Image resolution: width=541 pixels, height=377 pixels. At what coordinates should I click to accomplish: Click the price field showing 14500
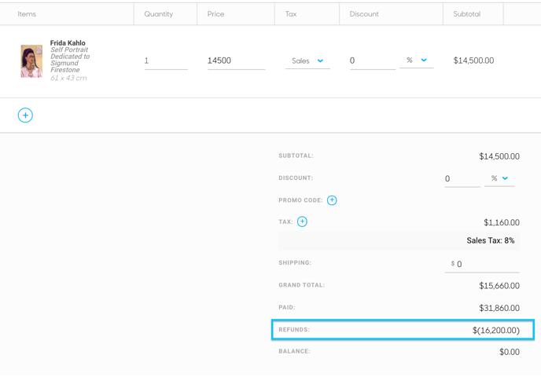pyautogui.click(x=237, y=61)
